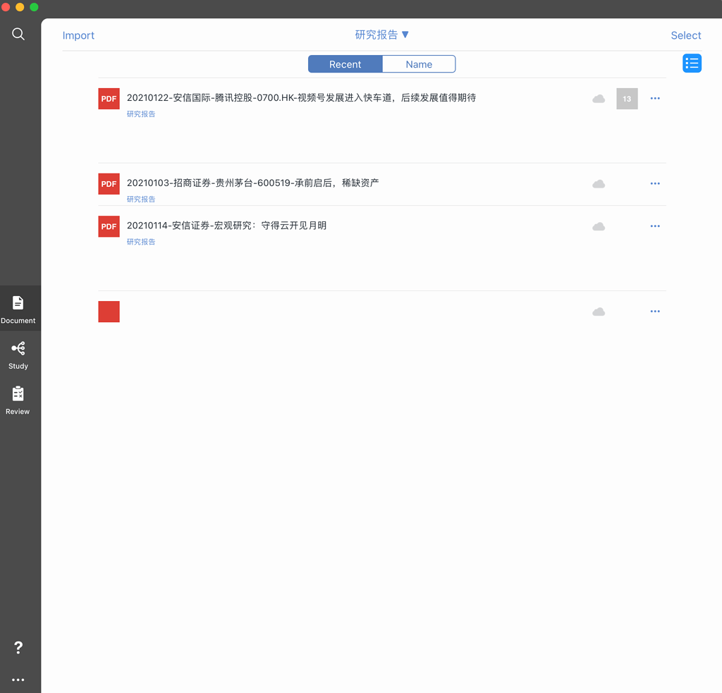Screen dimensions: 722x693
Task: Open the Review section
Action: click(18, 400)
